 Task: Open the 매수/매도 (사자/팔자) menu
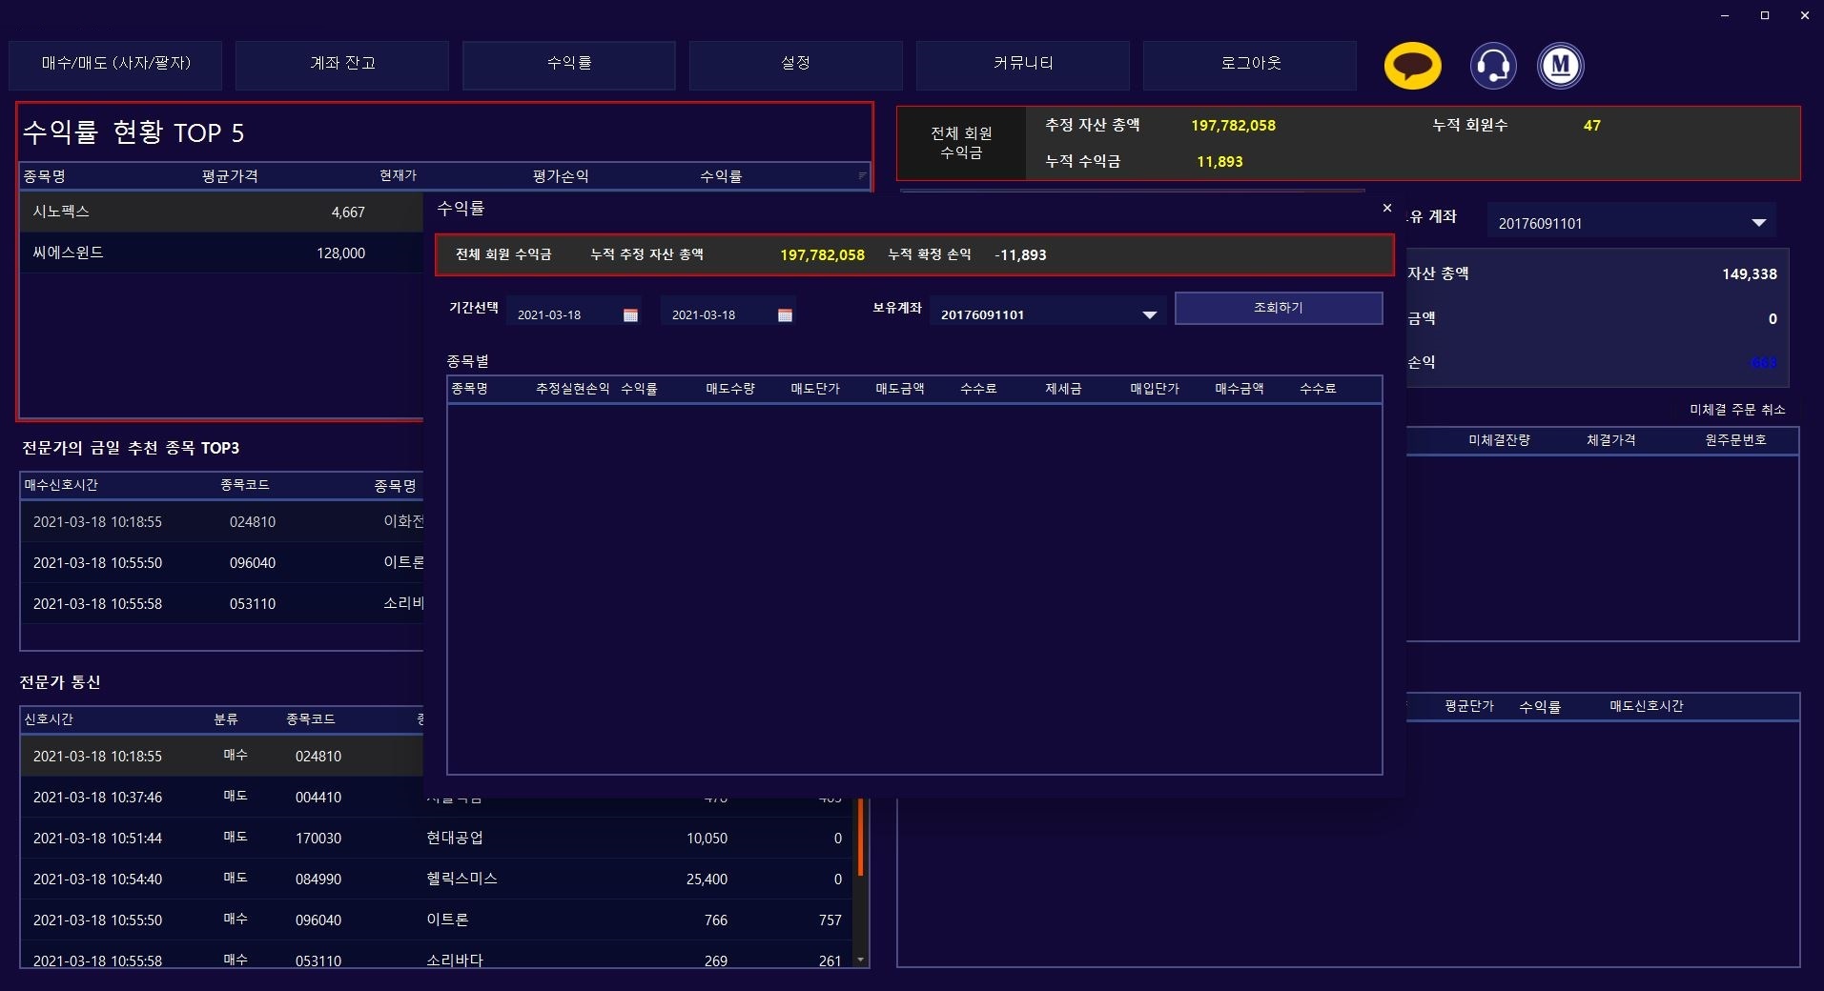point(115,64)
